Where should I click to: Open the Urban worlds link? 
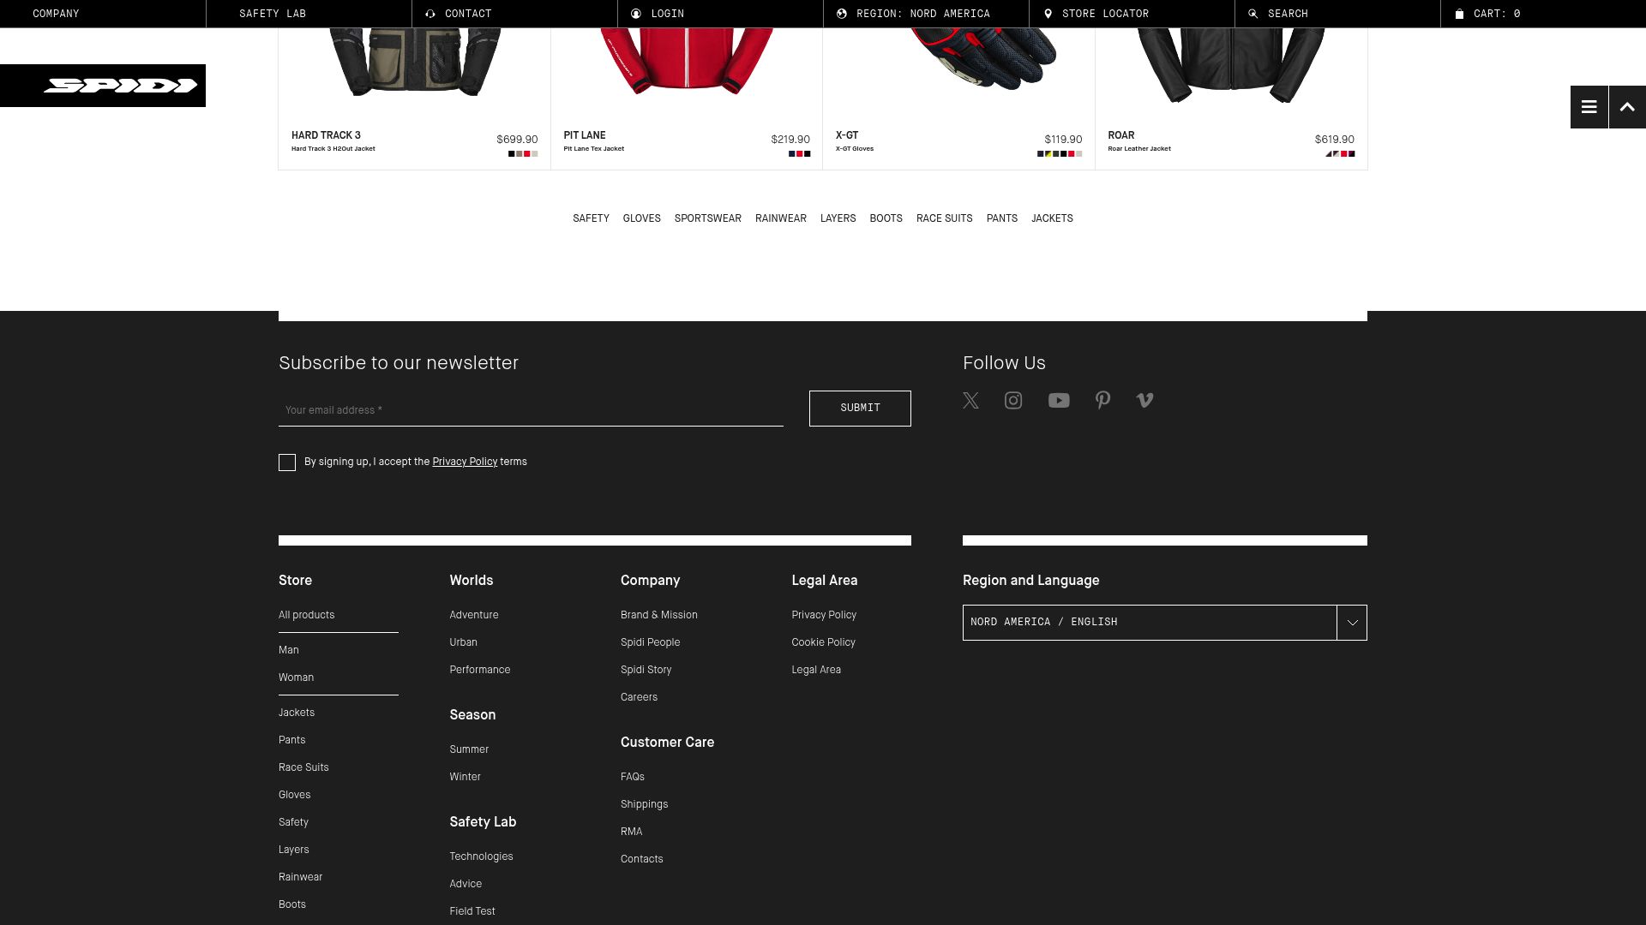pos(463,642)
